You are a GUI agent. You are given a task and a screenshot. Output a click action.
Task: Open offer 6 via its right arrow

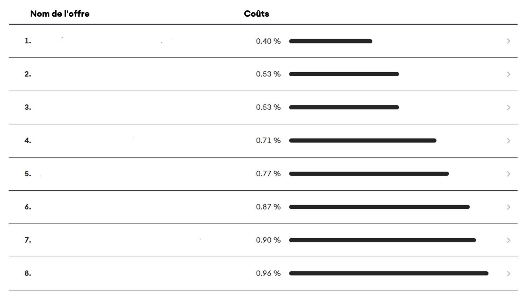tap(509, 207)
